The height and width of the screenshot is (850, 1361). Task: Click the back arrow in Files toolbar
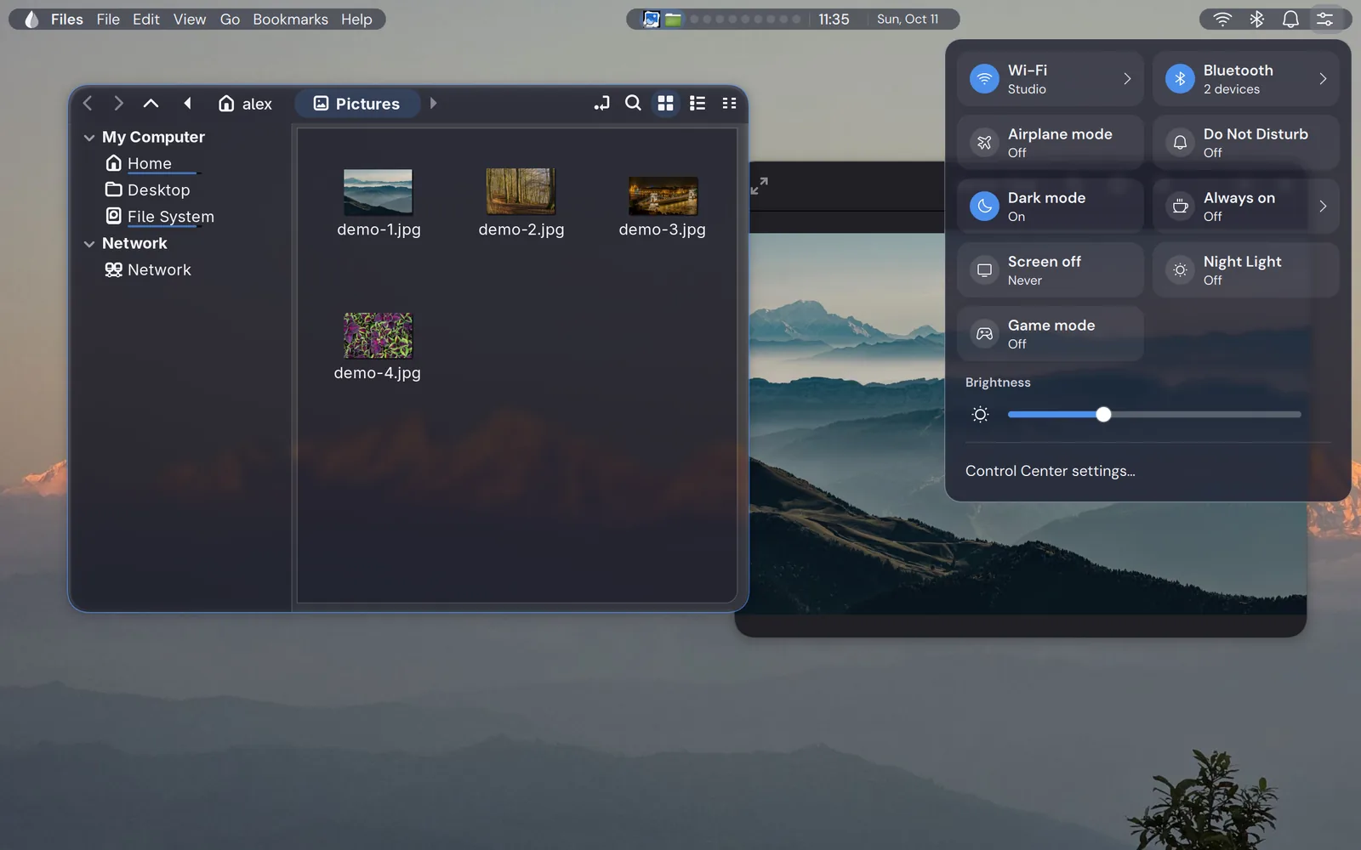click(88, 104)
